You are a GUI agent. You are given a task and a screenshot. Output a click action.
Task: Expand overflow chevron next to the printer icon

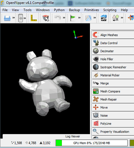click(14, 18)
